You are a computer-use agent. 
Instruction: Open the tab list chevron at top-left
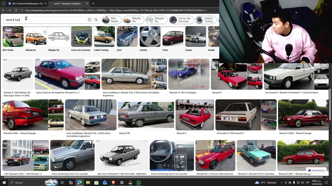coord(3,4)
